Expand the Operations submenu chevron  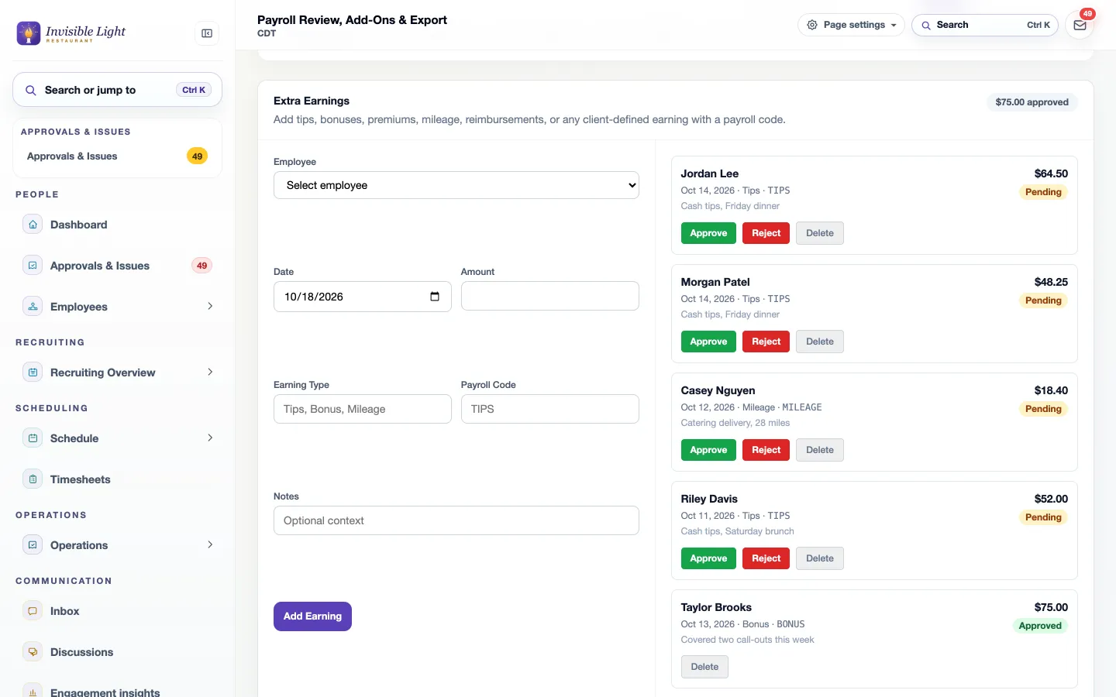click(210, 545)
